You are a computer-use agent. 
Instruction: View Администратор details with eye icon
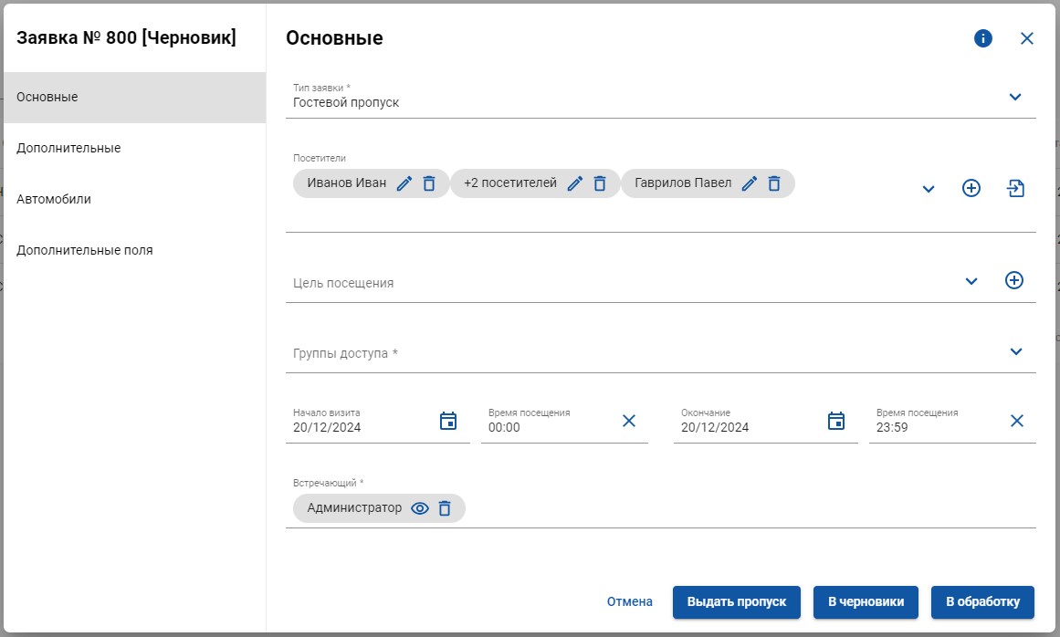coord(420,508)
